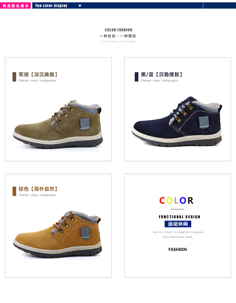Image resolution: width=236 pixels, height=303 pixels.
Task: Click the 一种色彩·一种精彩 subtitle
Action: point(118,36)
